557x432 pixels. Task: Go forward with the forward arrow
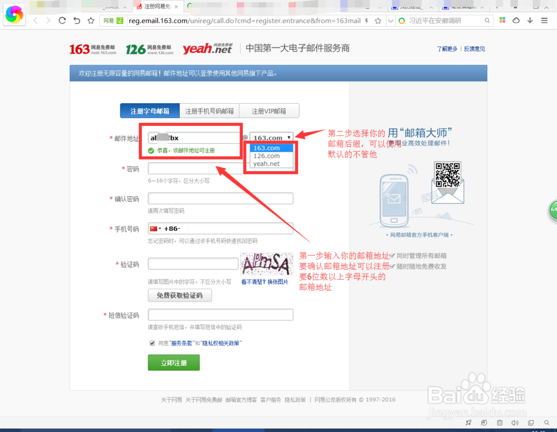point(48,21)
